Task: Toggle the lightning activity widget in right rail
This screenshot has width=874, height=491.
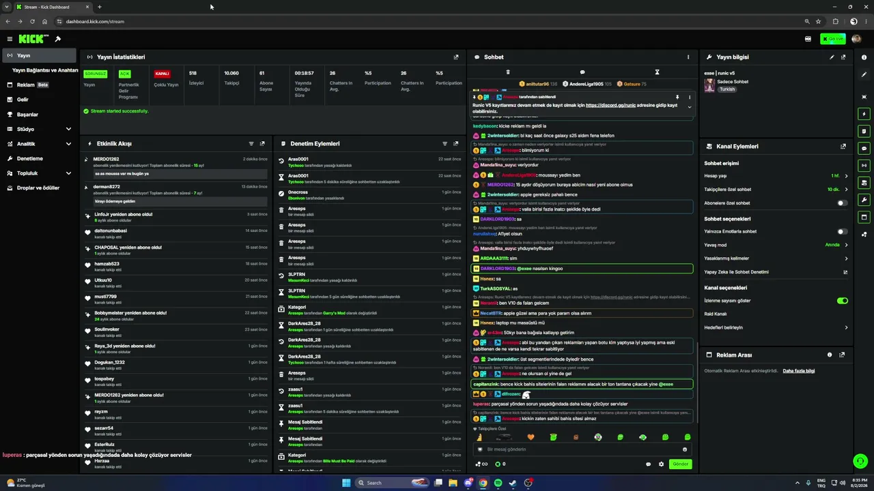Action: tap(864, 114)
